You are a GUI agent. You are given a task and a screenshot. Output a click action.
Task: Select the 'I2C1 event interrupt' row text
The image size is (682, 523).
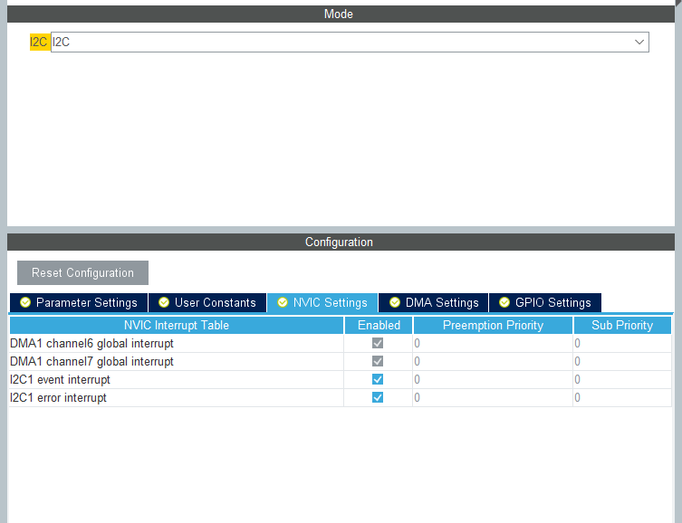[60, 380]
